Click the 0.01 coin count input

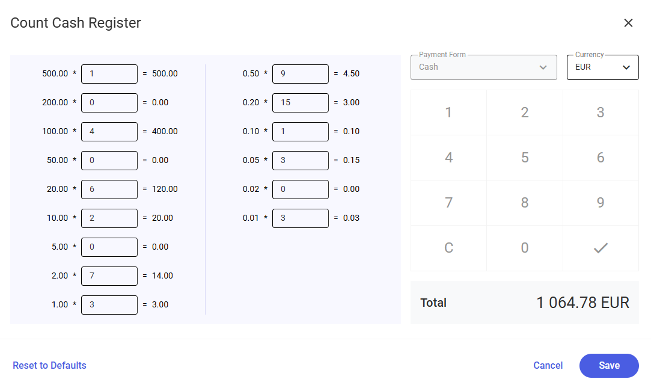point(300,218)
